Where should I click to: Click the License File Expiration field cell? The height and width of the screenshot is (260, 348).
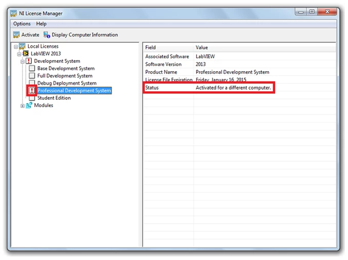[169, 79]
